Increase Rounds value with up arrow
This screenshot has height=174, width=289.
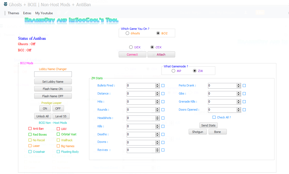157,108
